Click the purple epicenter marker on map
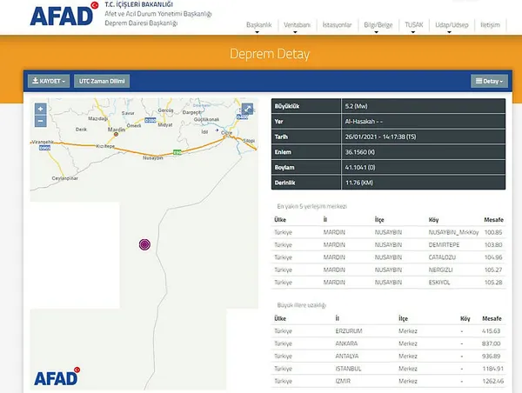 pos(145,244)
